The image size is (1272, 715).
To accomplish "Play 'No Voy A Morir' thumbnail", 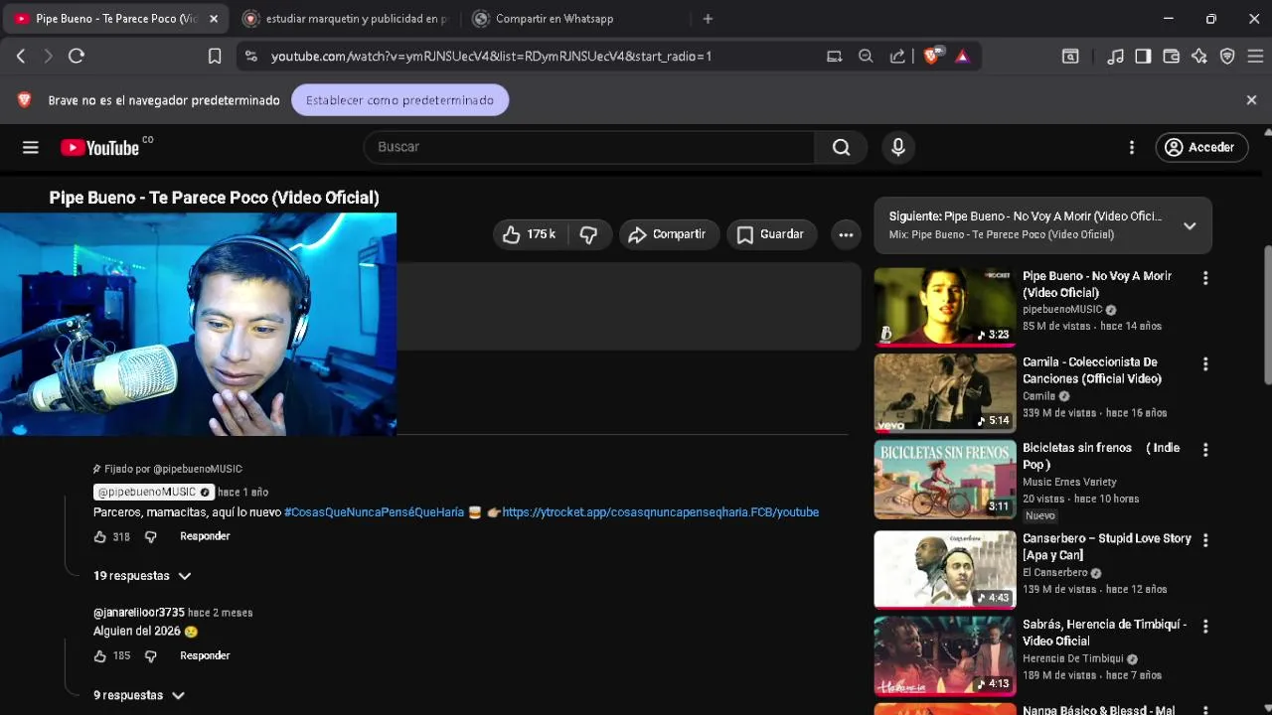I will [945, 307].
